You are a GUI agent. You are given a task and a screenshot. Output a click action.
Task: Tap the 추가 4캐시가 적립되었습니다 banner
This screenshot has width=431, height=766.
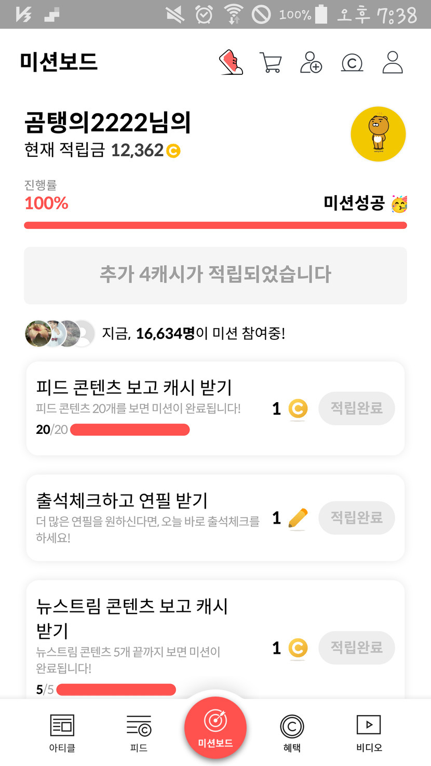pyautogui.click(x=216, y=275)
